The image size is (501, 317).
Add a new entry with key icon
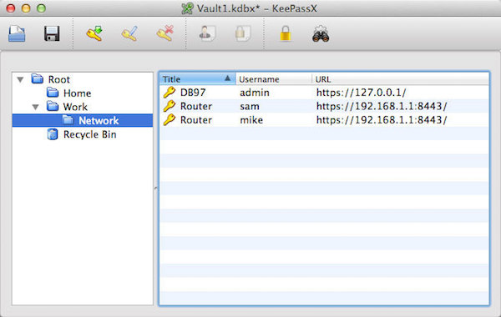pyautogui.click(x=94, y=33)
